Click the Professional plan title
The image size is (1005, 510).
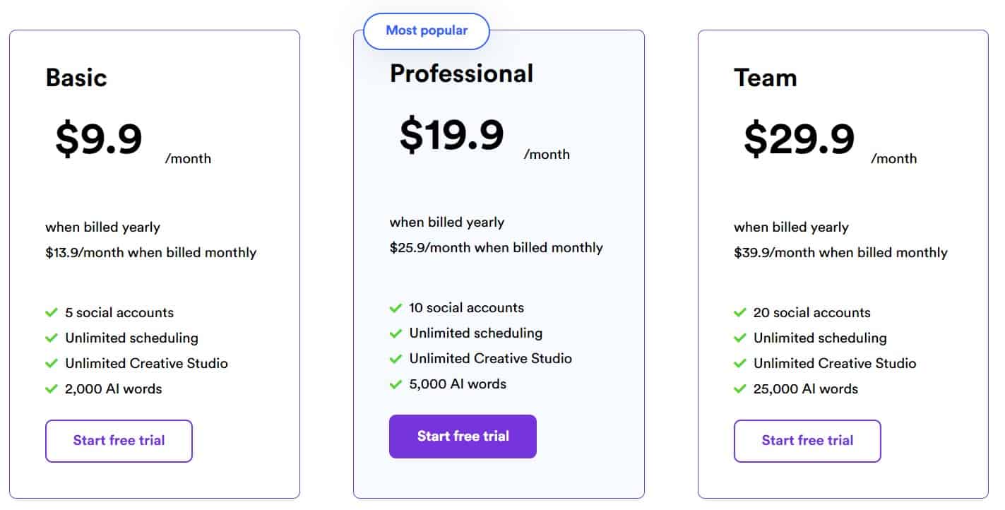[x=460, y=73]
